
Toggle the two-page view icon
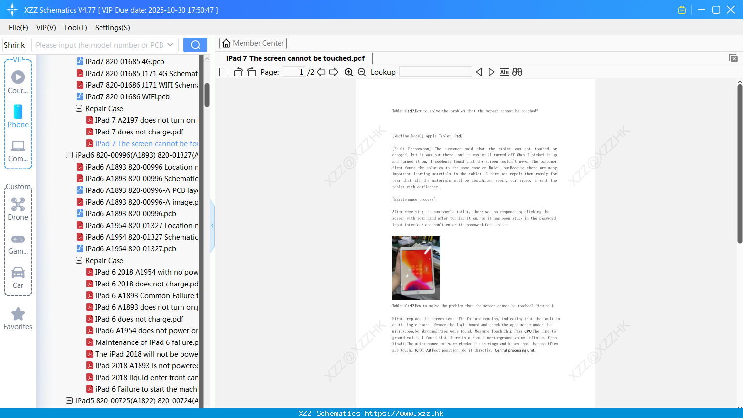224,72
